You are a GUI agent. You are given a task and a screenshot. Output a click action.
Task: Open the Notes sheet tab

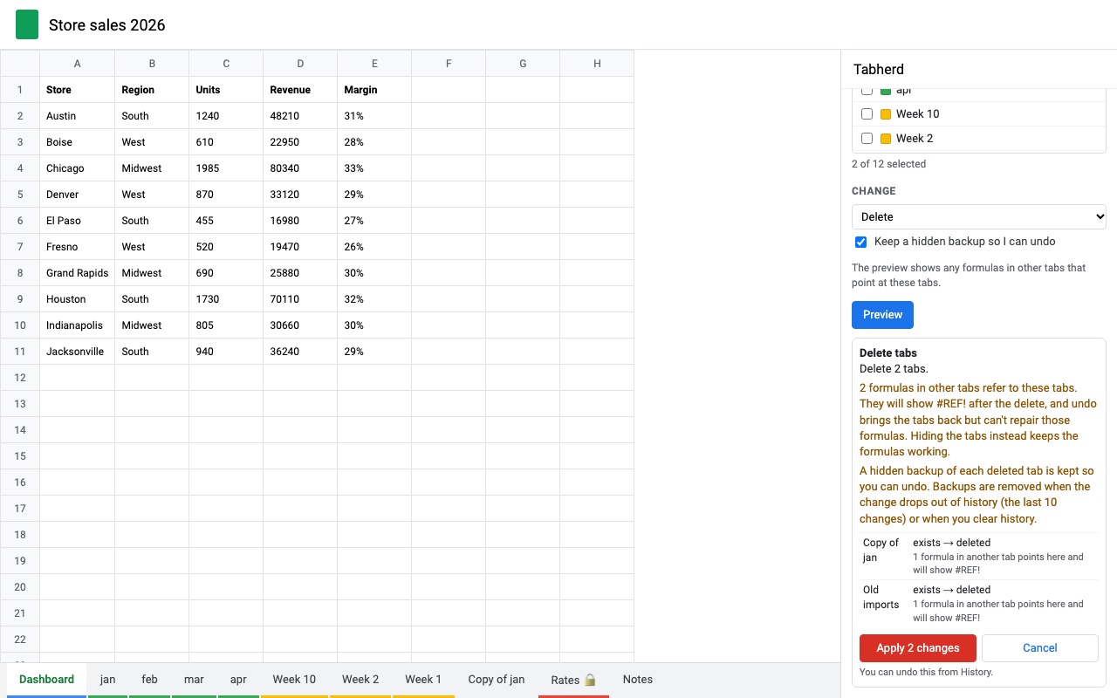pyautogui.click(x=638, y=680)
